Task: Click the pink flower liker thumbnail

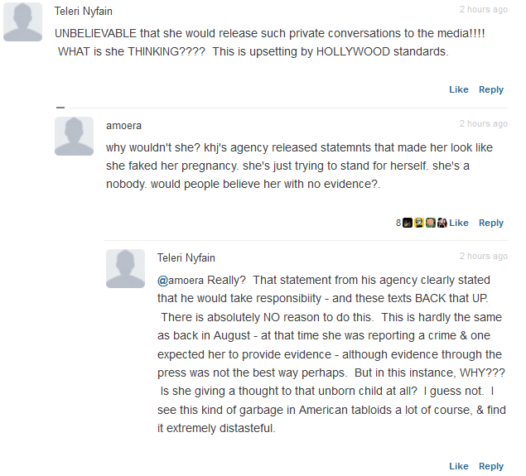Action: click(x=431, y=223)
